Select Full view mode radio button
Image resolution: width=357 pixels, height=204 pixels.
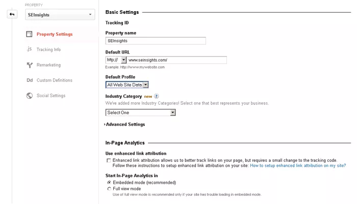tap(109, 189)
